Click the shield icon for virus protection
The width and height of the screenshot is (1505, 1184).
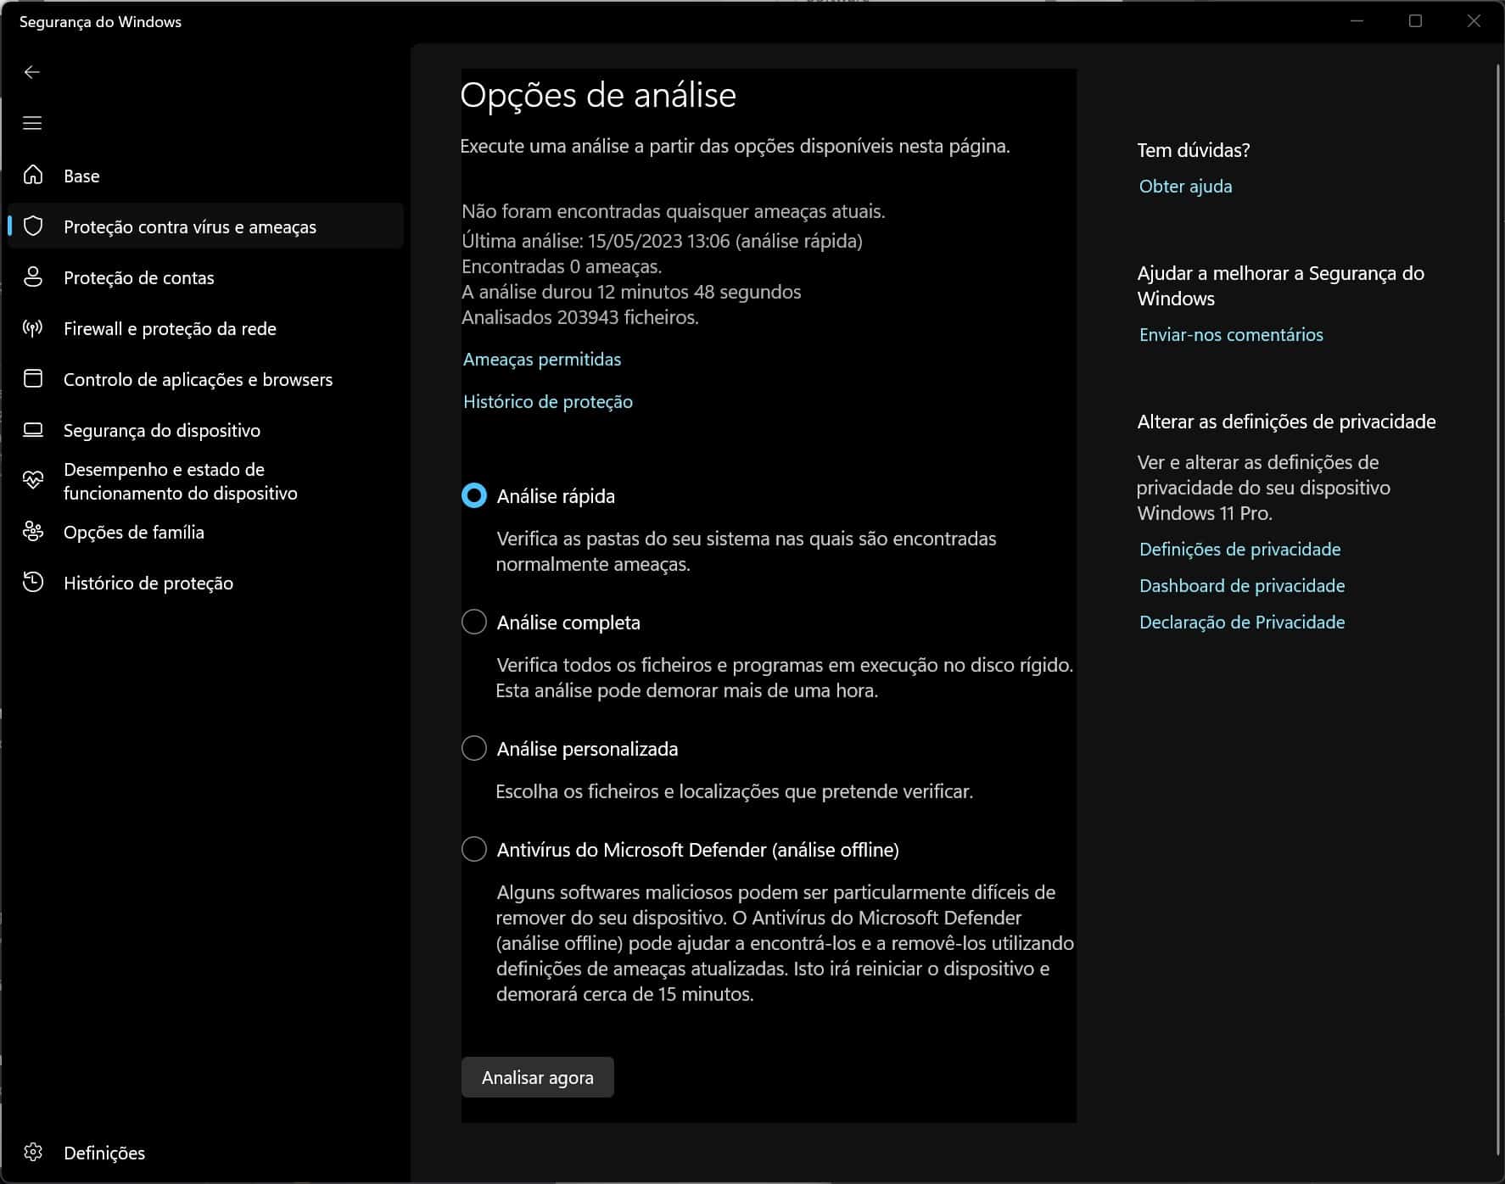[x=33, y=226]
